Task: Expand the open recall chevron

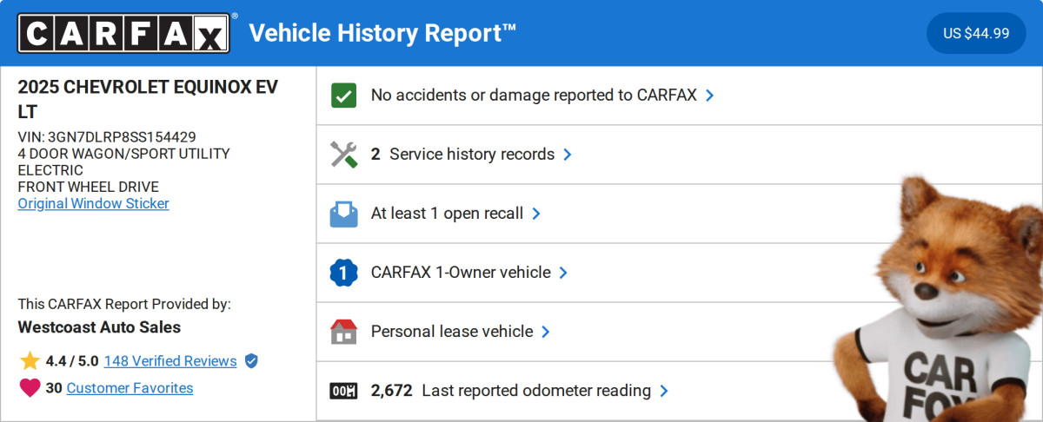Action: [x=536, y=214]
